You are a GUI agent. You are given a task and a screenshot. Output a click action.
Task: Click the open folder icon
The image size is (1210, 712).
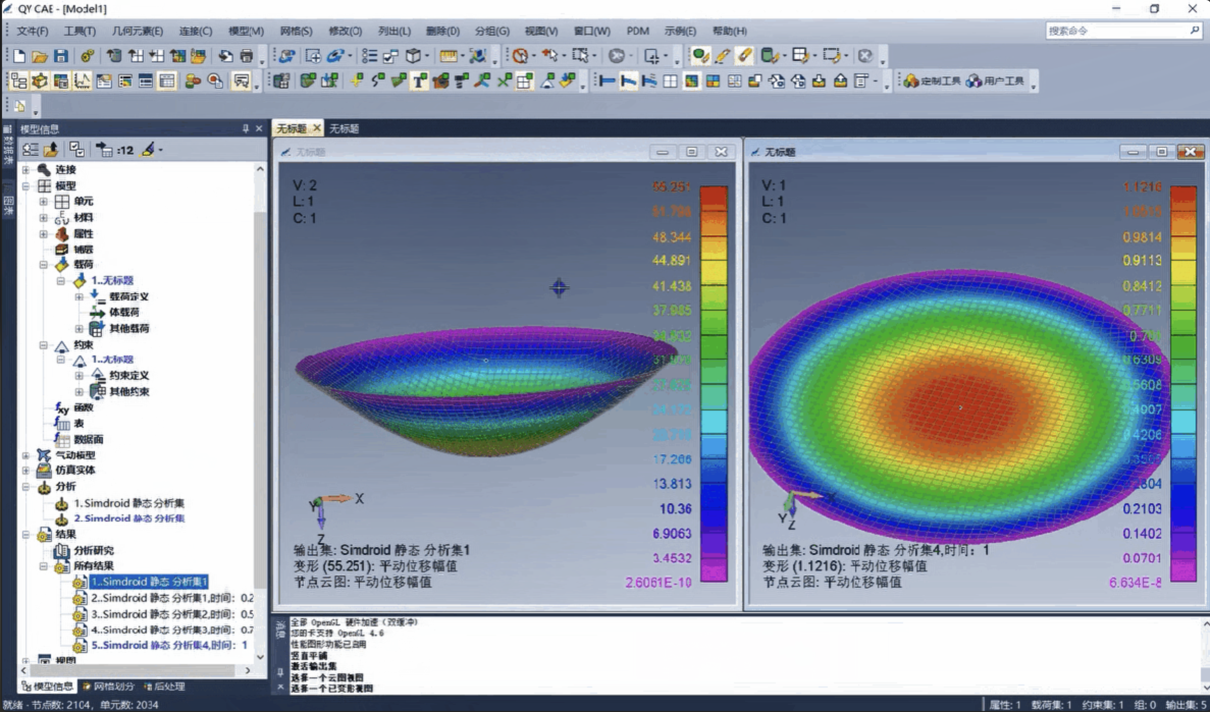40,56
